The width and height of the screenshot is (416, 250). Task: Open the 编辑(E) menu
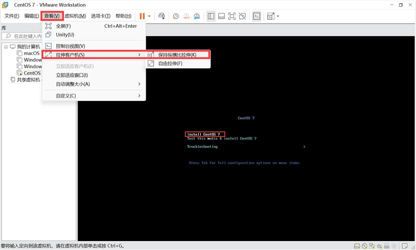[x=32, y=16]
